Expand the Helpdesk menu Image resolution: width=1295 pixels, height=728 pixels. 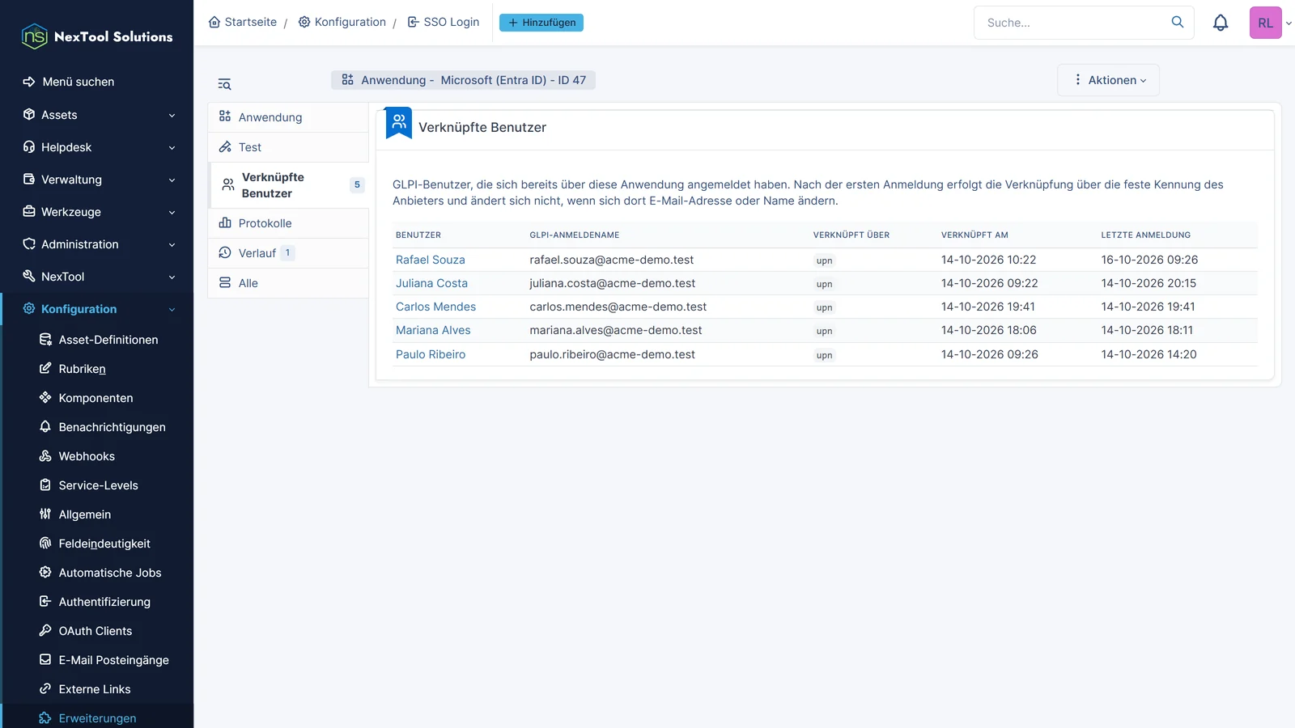[97, 147]
